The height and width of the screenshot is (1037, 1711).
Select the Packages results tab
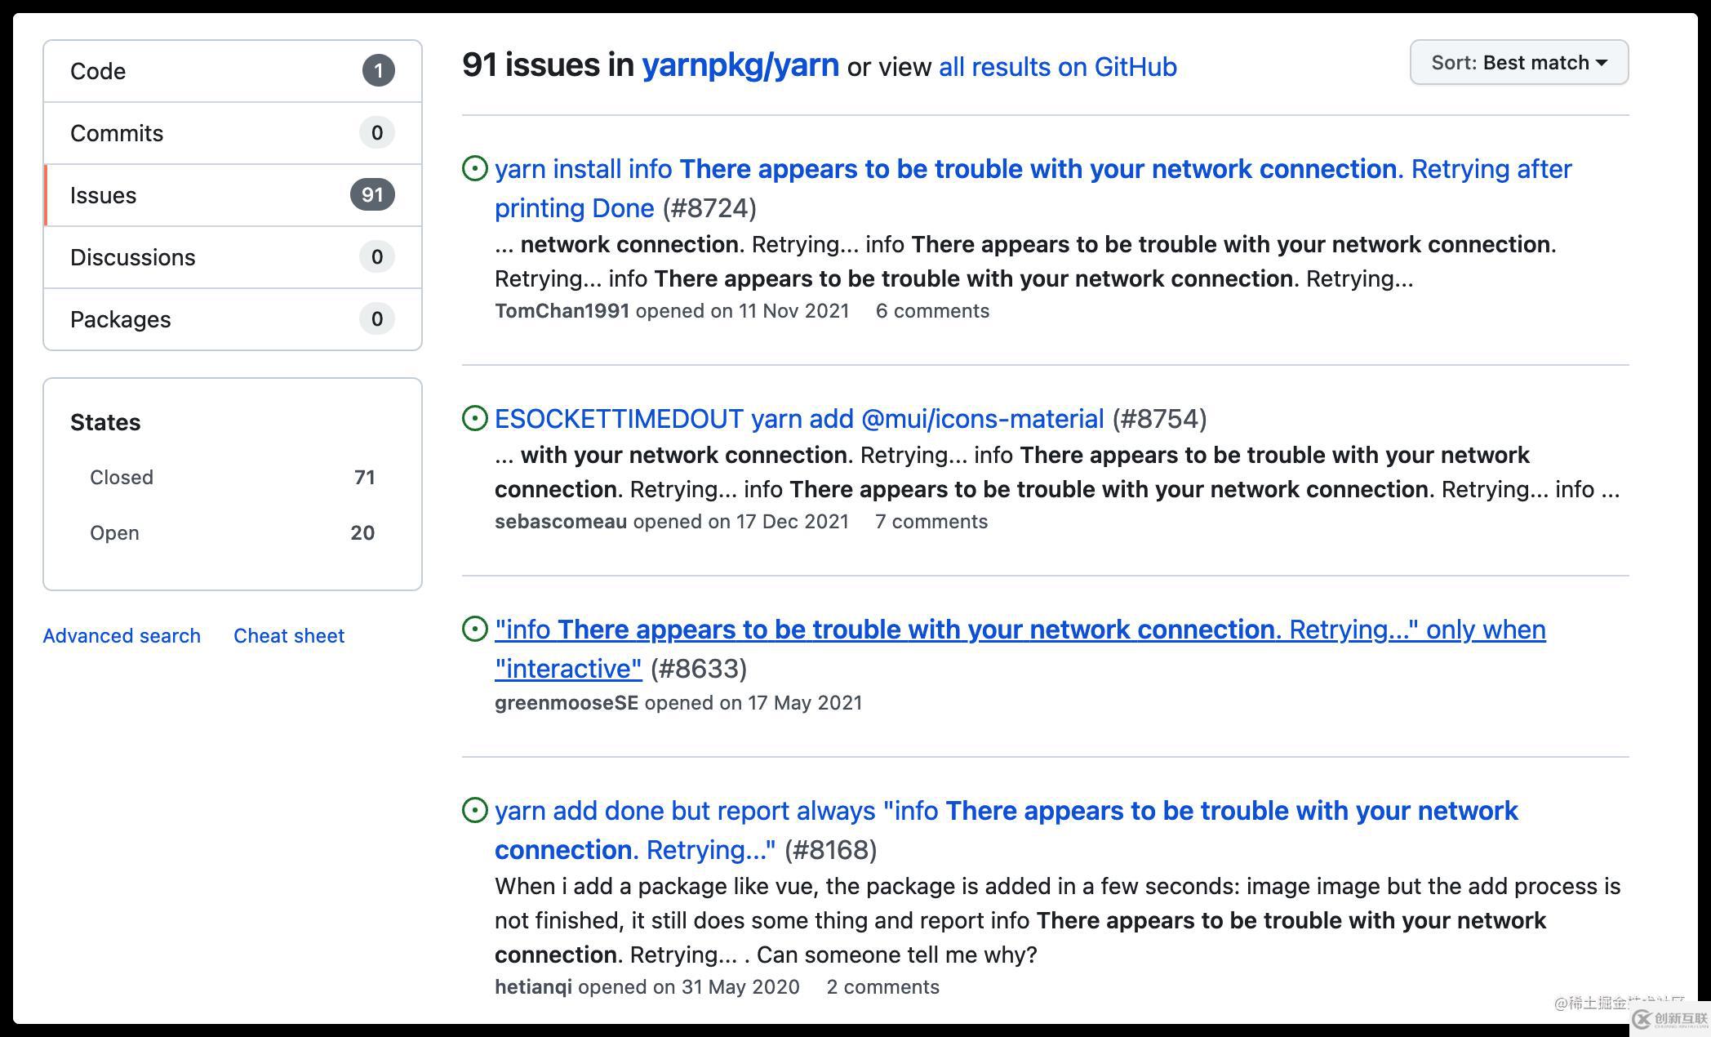[233, 319]
